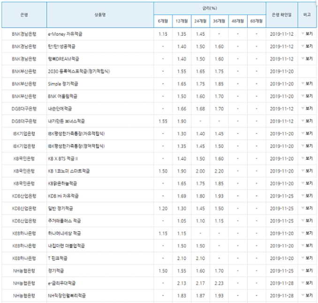Expand 보기 for BNK 어울림적금 row

click(x=307, y=96)
